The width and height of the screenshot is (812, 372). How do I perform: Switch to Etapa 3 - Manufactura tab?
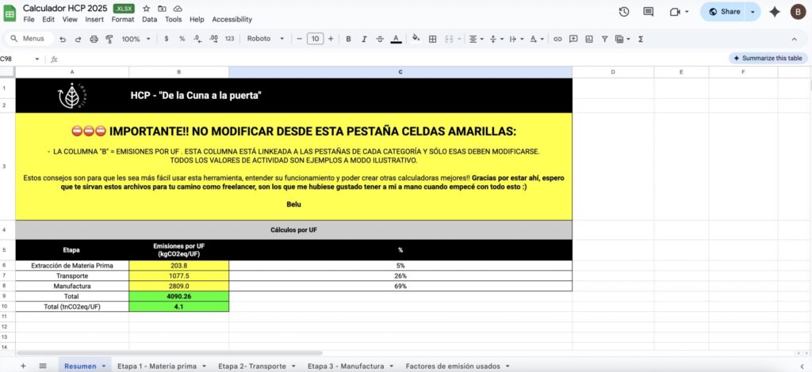click(x=346, y=366)
